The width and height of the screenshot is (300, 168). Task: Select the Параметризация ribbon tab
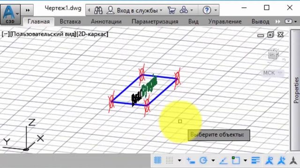155,21
